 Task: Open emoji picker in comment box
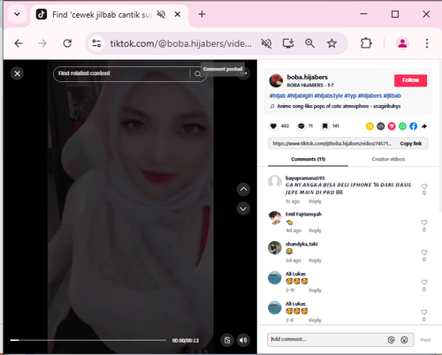pos(404,340)
